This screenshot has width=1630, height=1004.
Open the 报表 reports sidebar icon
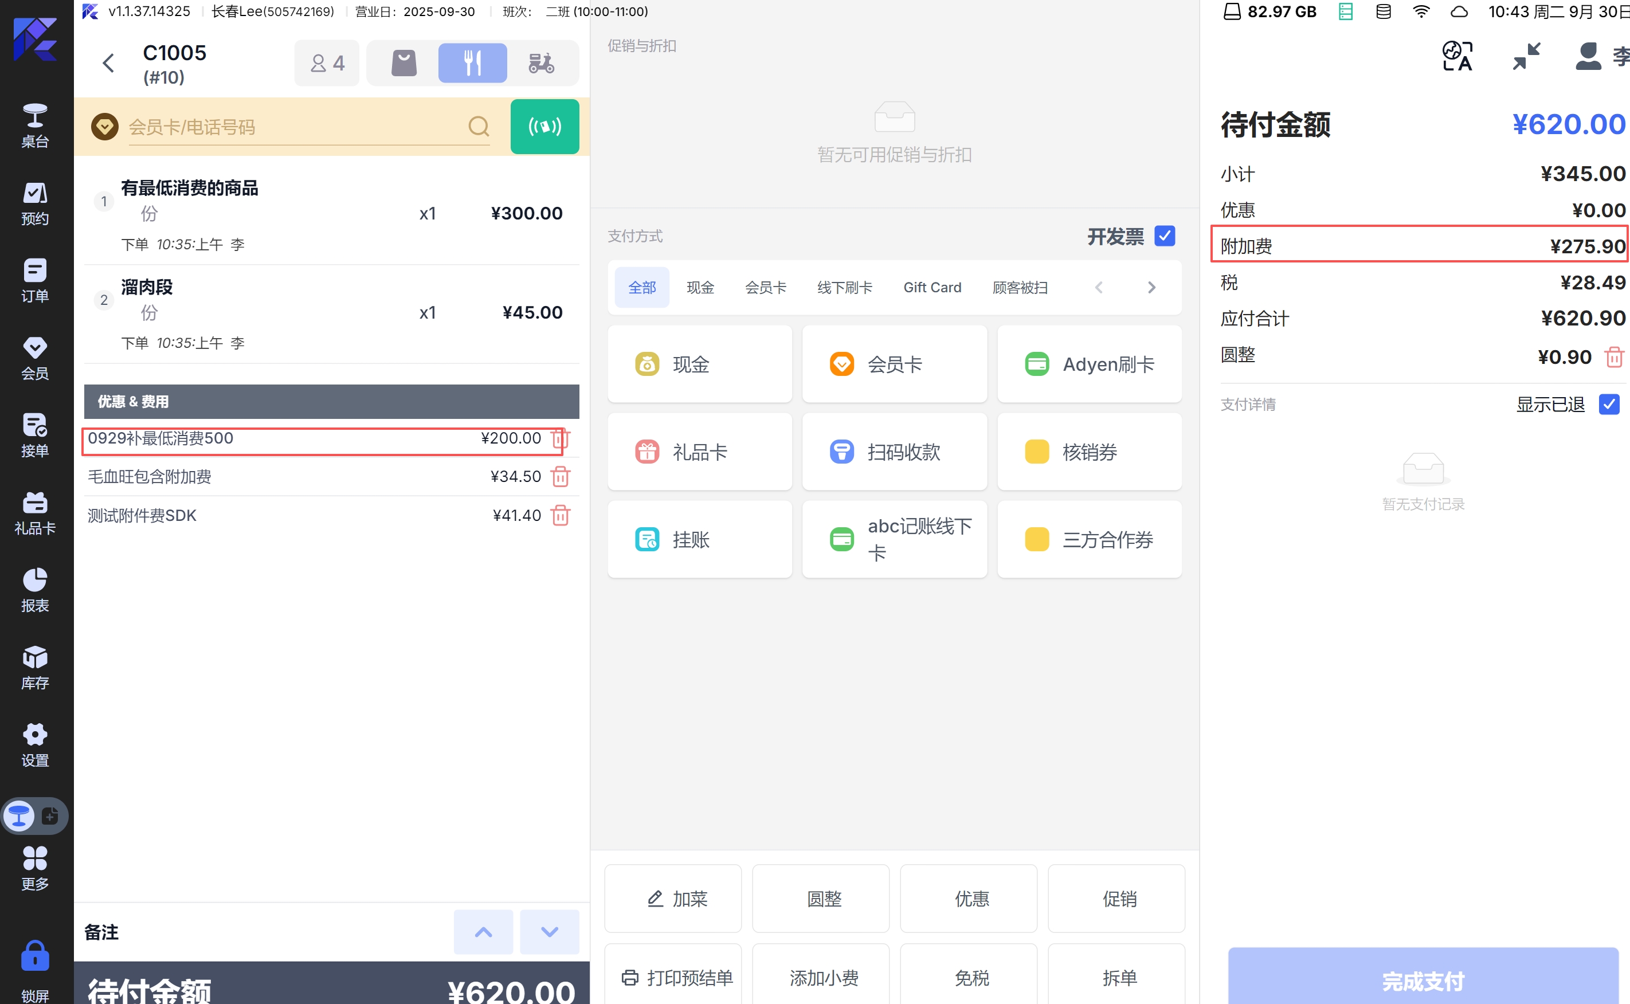(34, 590)
